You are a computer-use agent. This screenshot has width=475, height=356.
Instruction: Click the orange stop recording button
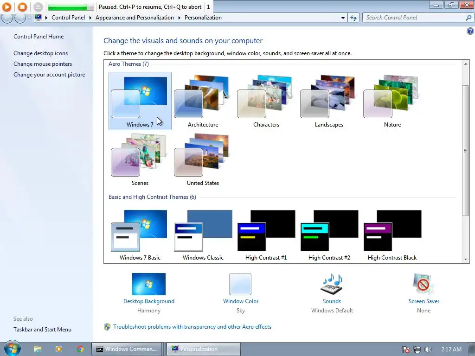pos(22,6)
